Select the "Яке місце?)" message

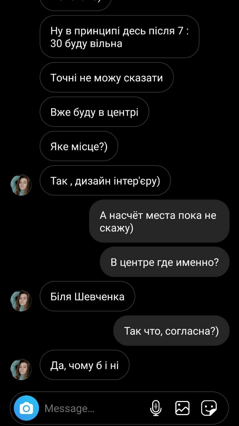pos(79,146)
